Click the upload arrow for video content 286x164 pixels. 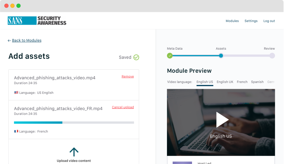tap(74, 152)
